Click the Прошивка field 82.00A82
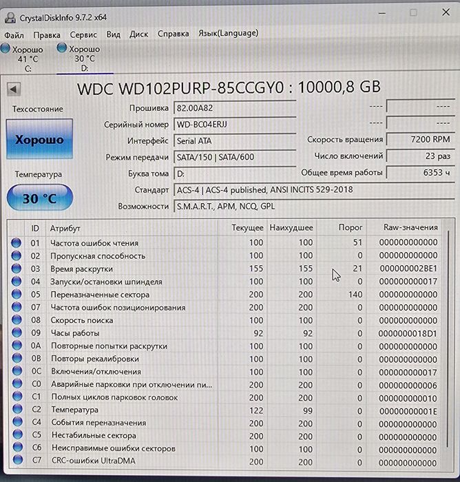 point(235,108)
